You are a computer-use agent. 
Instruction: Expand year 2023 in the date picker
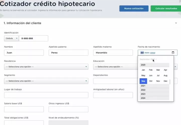click(154, 94)
